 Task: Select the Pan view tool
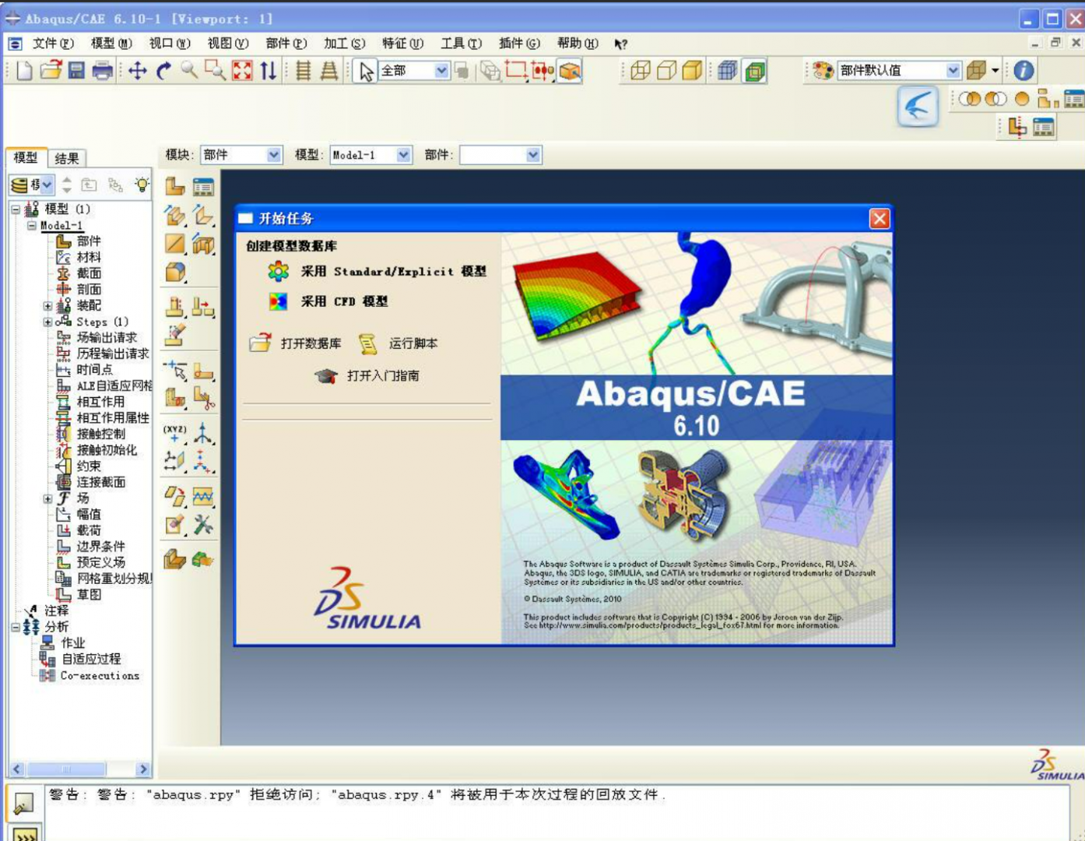click(138, 71)
